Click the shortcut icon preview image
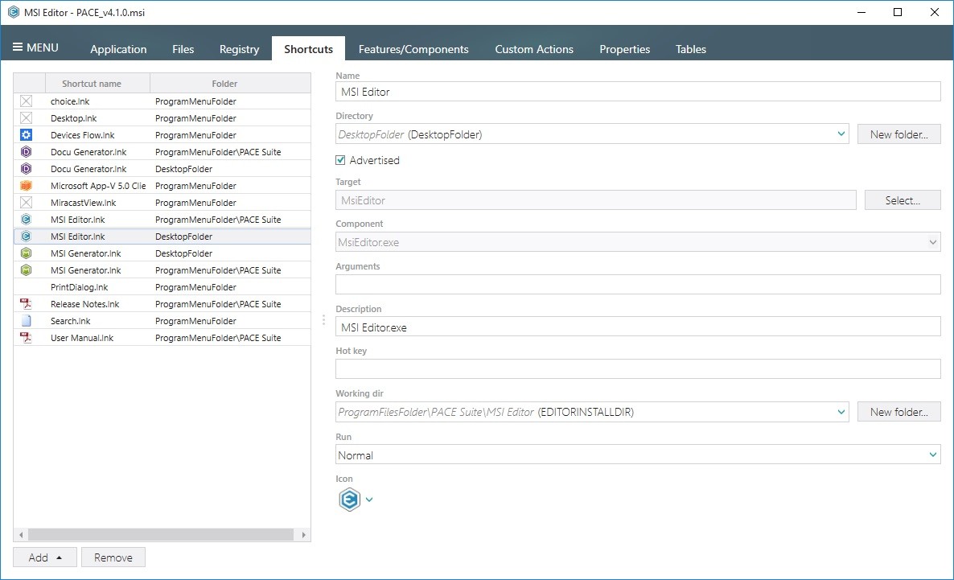 (x=349, y=500)
